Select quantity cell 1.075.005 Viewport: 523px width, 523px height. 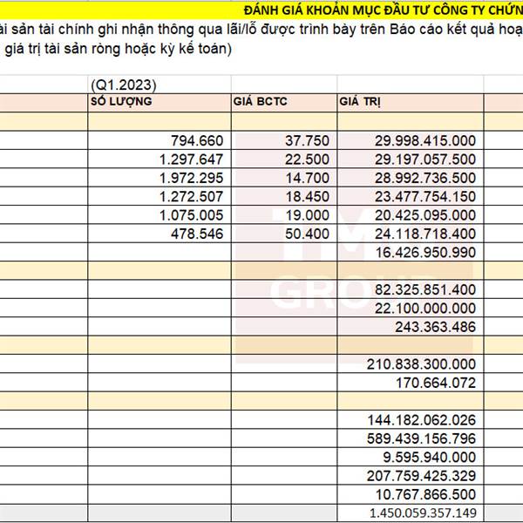[160, 215]
